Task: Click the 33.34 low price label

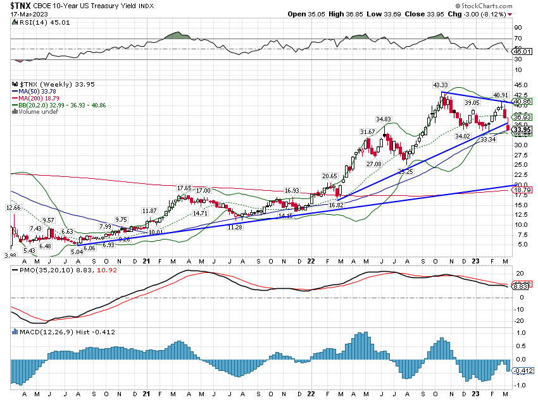Action: click(488, 140)
